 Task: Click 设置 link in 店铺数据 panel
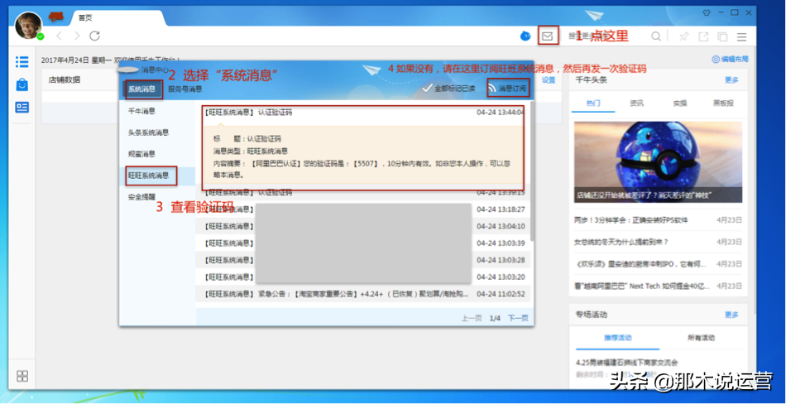click(x=549, y=80)
